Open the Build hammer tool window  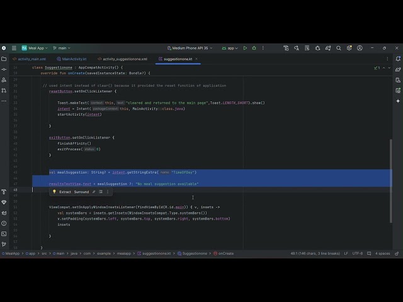point(4,192)
